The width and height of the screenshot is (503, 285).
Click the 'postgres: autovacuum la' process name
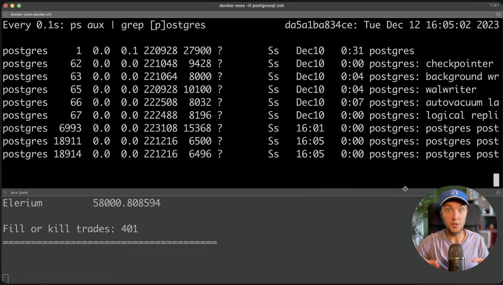pos(434,103)
